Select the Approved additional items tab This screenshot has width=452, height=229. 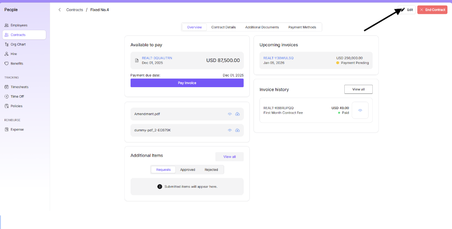tap(187, 170)
